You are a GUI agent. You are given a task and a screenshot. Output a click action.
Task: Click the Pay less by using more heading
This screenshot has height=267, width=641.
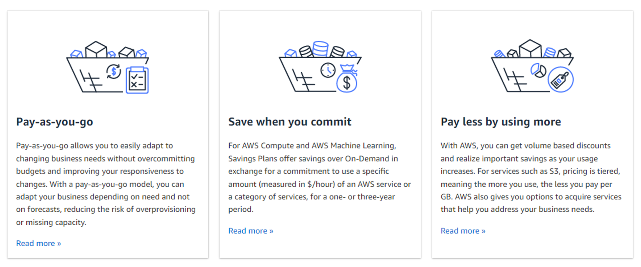coord(501,122)
